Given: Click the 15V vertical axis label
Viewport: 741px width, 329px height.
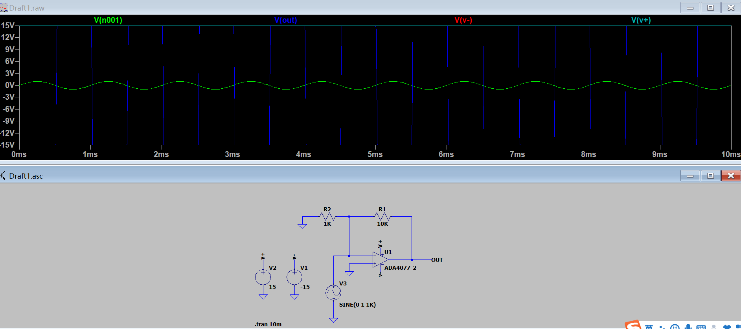Looking at the screenshot, I should pos(8,26).
